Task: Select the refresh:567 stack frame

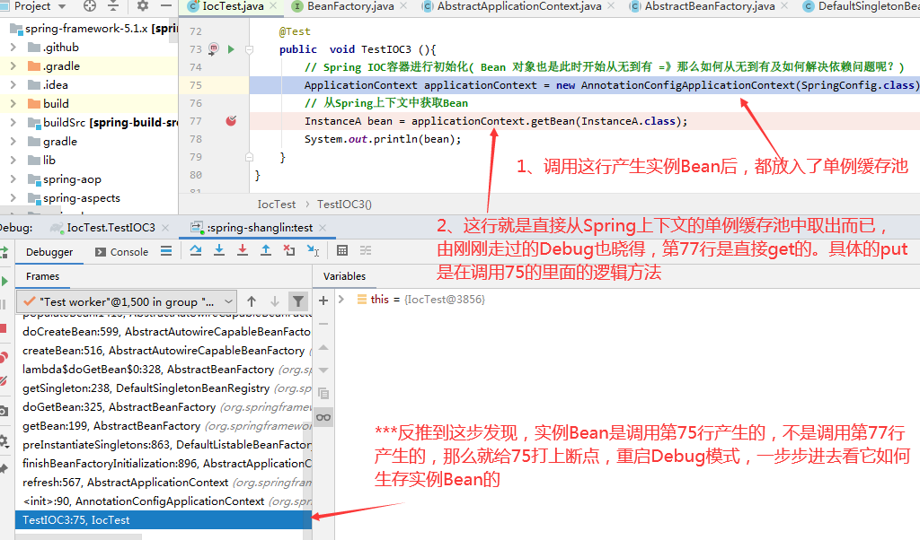Action: click(164, 482)
